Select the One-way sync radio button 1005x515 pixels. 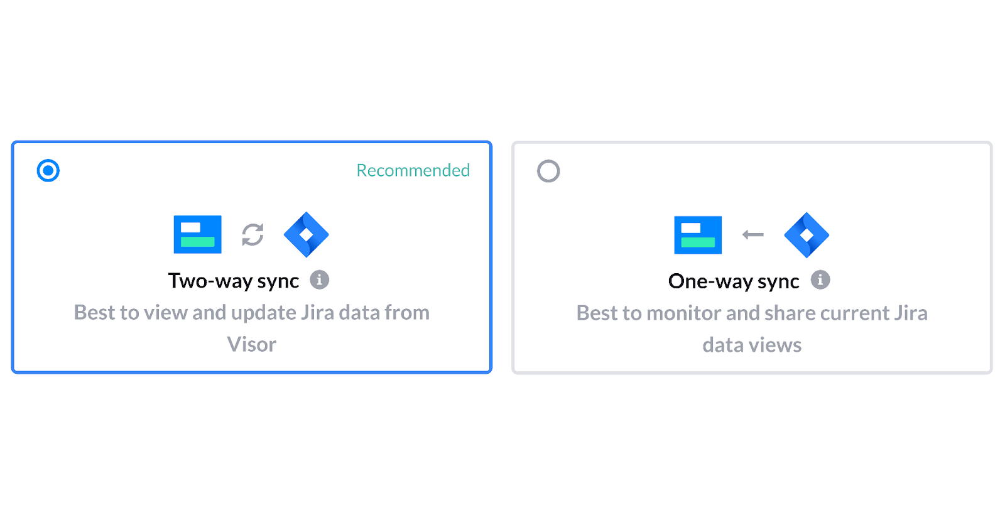tap(548, 171)
